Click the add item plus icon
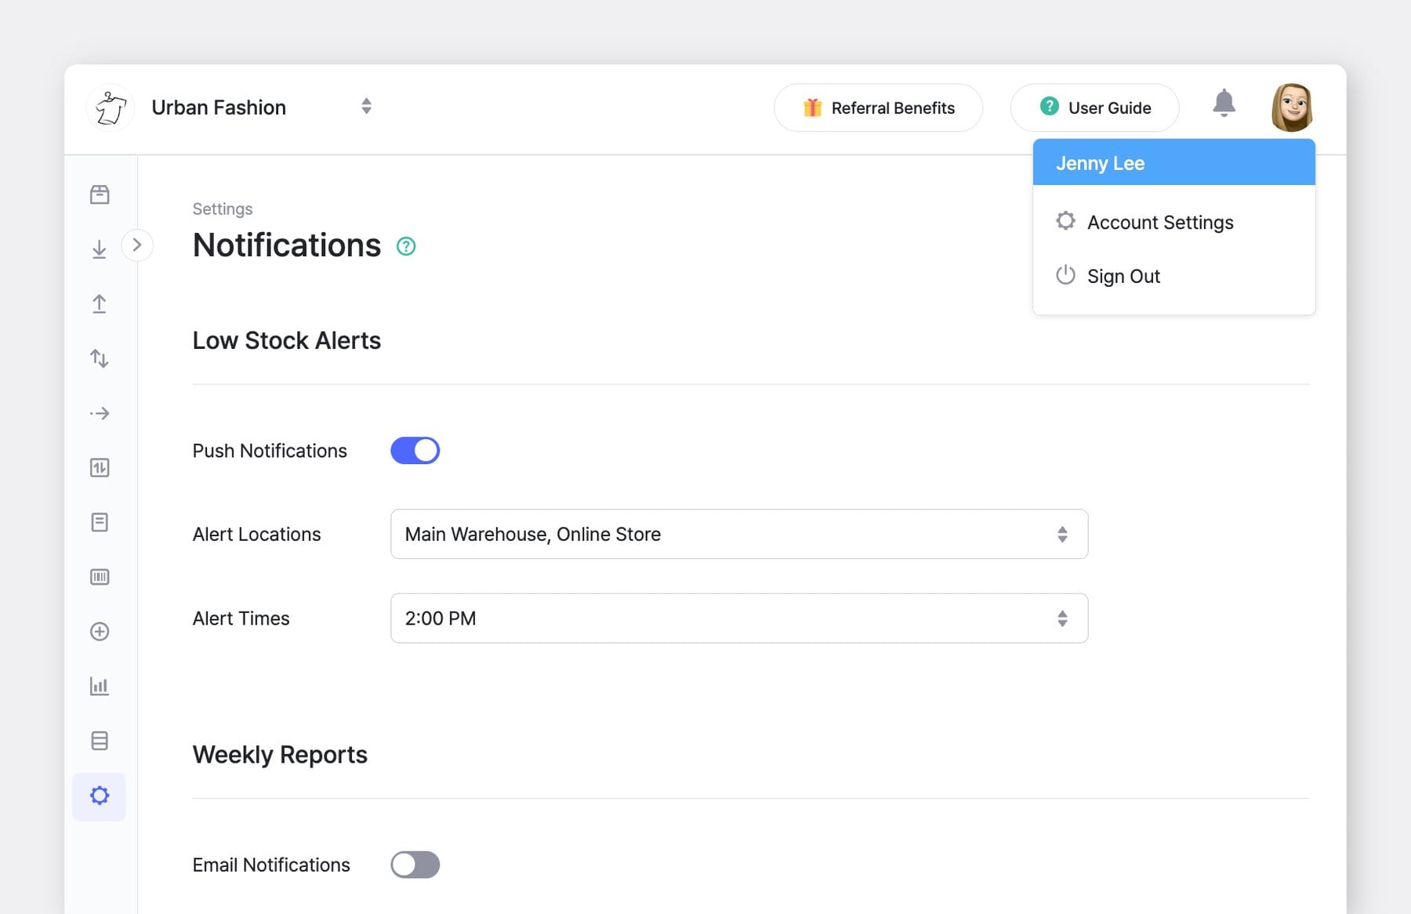The image size is (1411, 914). point(100,632)
